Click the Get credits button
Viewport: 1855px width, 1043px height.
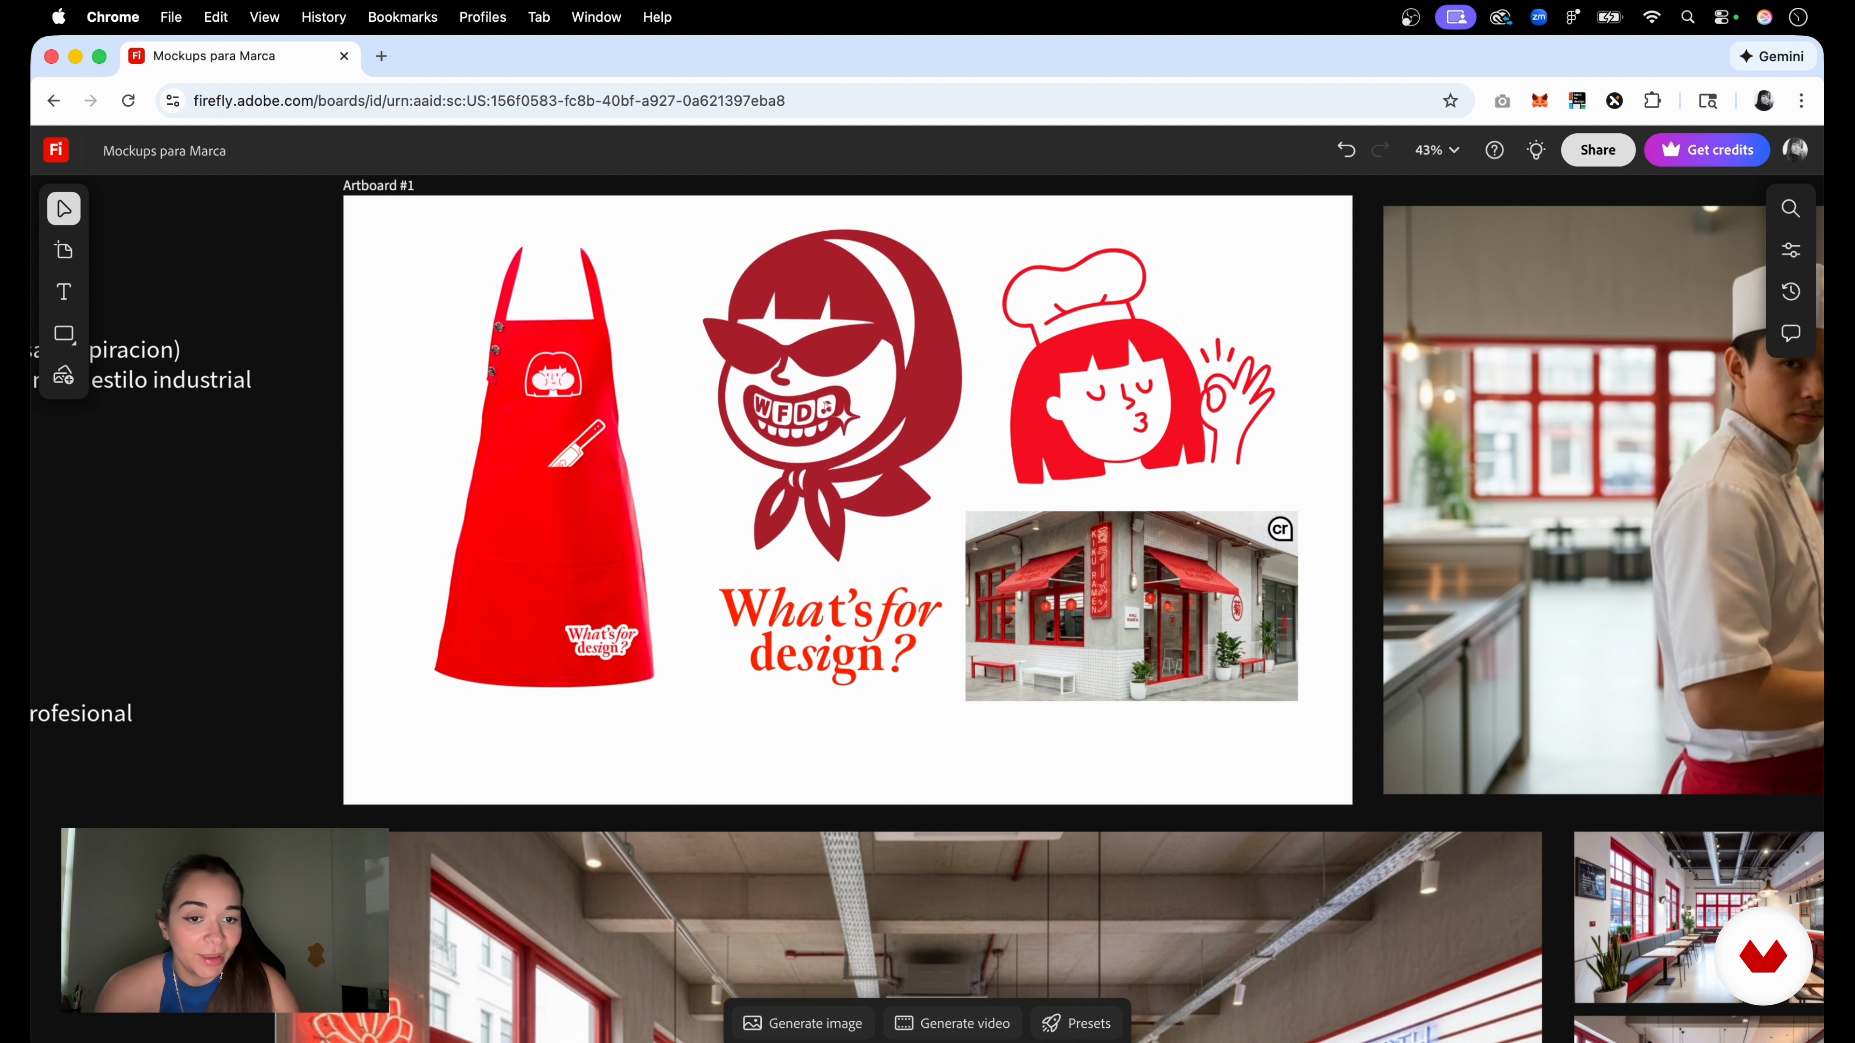pos(1707,150)
